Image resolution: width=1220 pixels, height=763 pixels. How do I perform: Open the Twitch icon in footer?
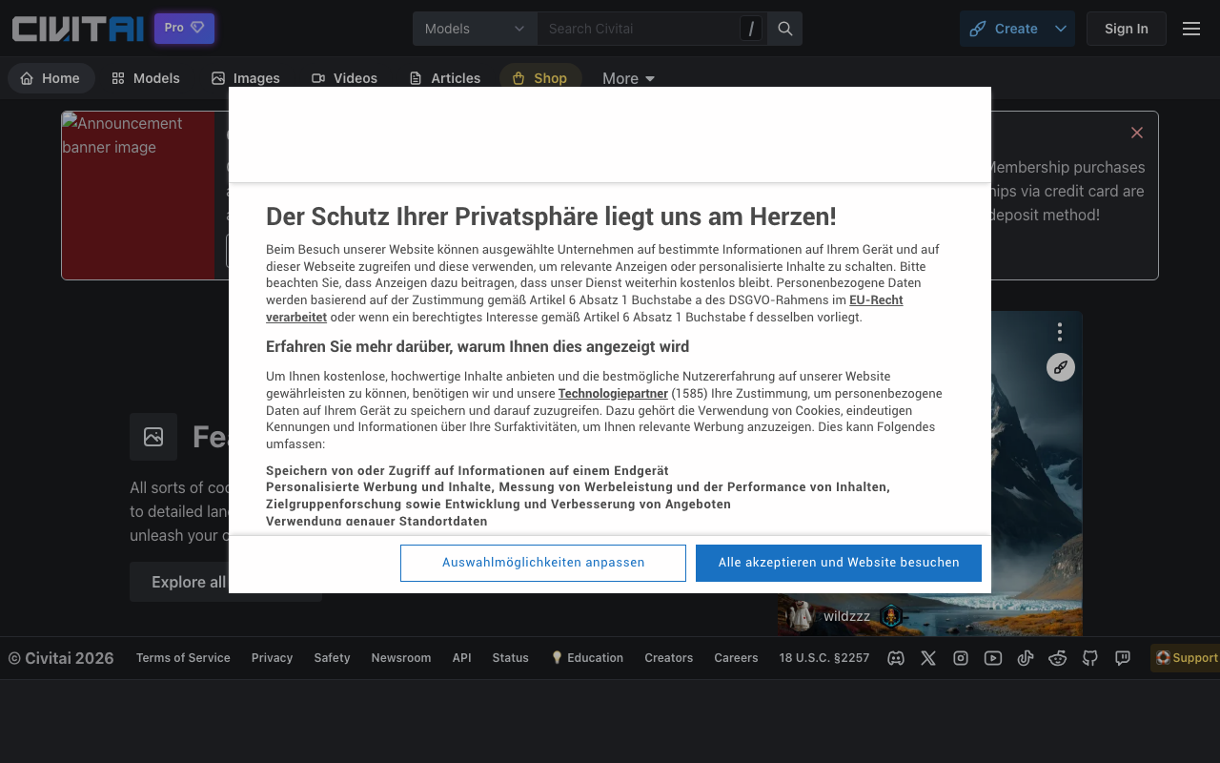pos(1123,658)
